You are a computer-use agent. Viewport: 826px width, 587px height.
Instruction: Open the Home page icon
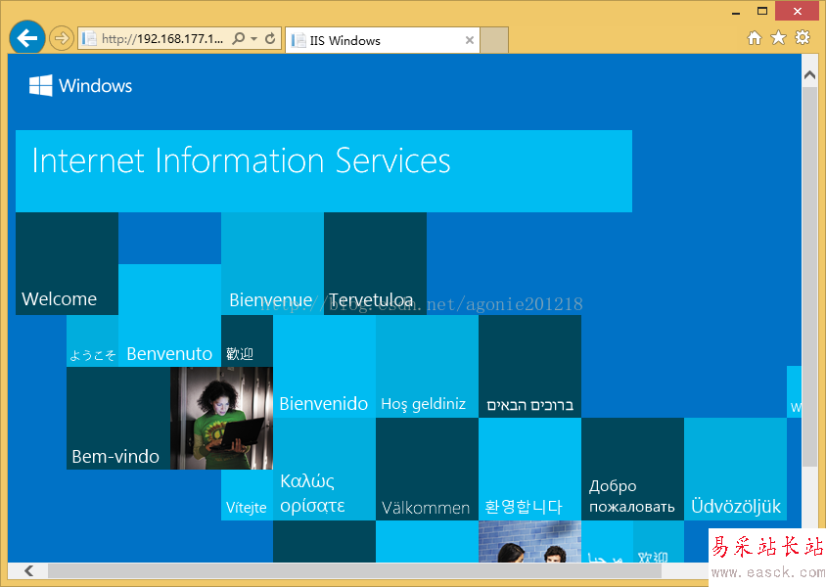coord(755,38)
